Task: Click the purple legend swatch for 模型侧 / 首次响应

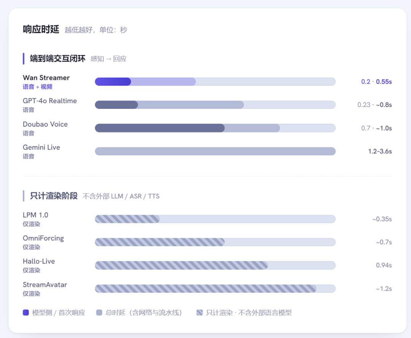Action: click(x=26, y=312)
